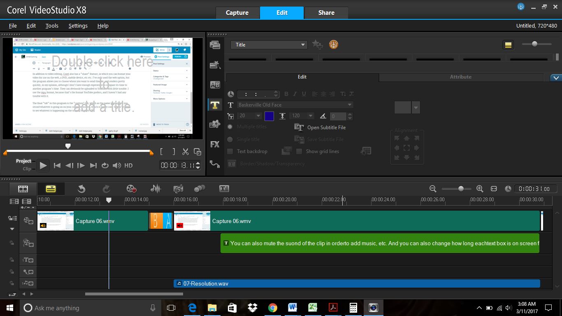Click the Undo icon above the timeline

pyautogui.click(x=81, y=188)
